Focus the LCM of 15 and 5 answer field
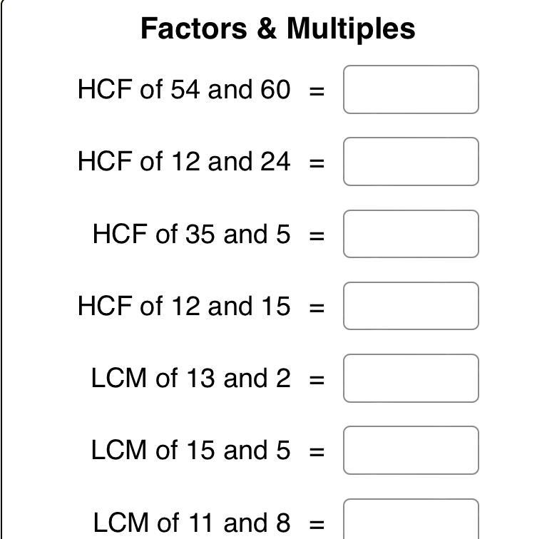 411,451
